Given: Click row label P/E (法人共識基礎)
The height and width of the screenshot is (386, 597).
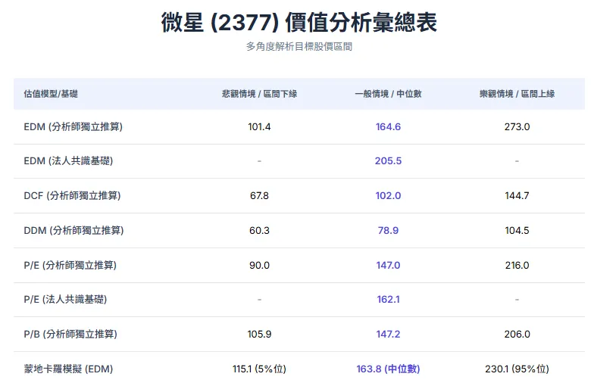Looking at the screenshot, I should click(x=65, y=299).
